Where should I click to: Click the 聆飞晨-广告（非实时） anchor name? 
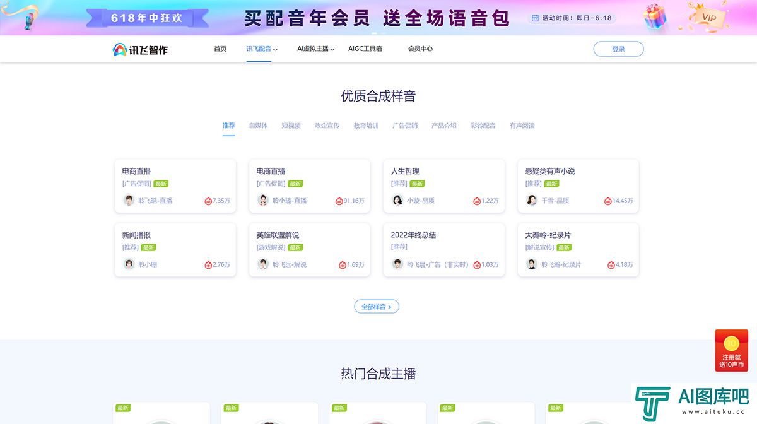(438, 264)
